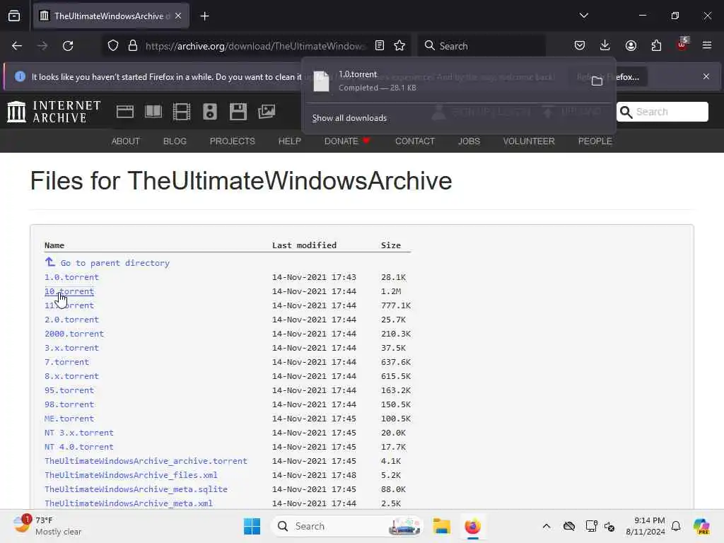Open the Pocket save icon

(x=580, y=46)
